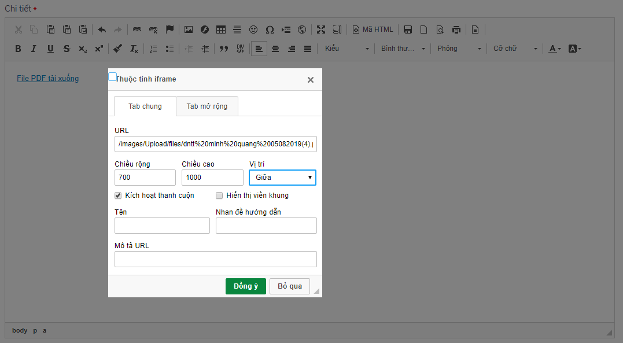Select the Tab chung tab
Screen dimensions: 623x343
click(145, 106)
